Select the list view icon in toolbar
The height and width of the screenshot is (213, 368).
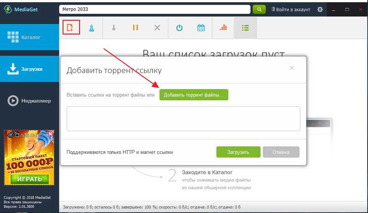pyautogui.click(x=245, y=28)
